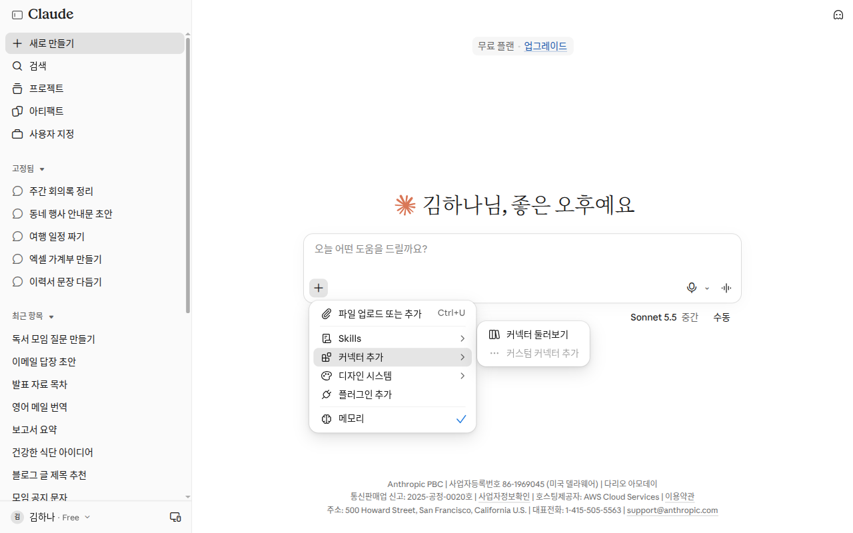The width and height of the screenshot is (853, 533).
Task: Start voice mode with the waveform icon
Action: click(726, 288)
